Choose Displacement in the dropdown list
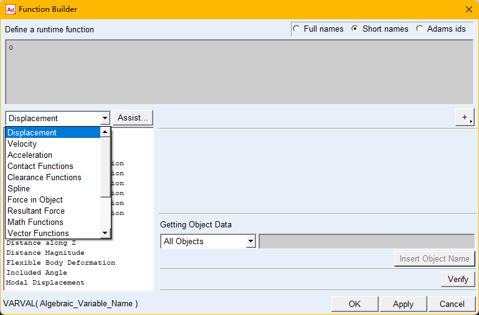 tap(53, 132)
